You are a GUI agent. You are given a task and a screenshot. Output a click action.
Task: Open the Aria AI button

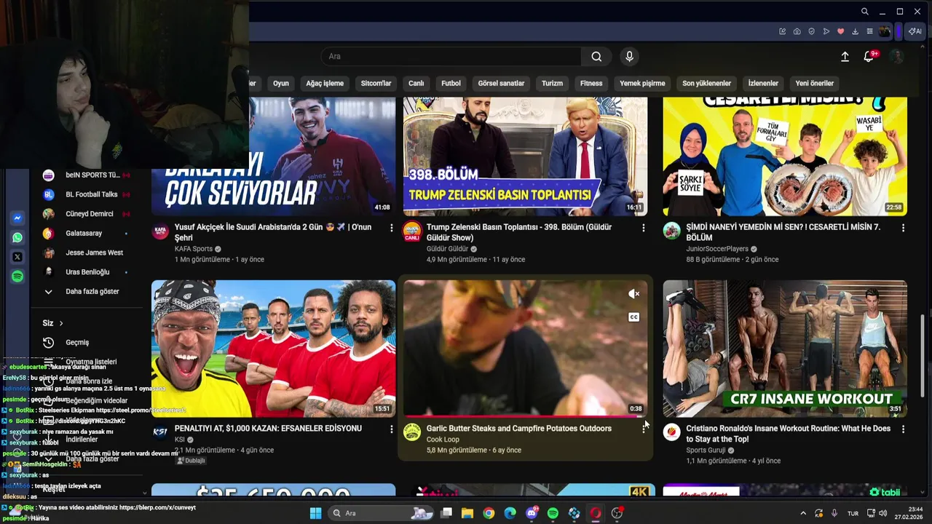(915, 31)
